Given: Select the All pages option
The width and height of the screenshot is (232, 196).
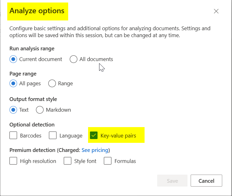Looking at the screenshot, I should tap(13, 83).
